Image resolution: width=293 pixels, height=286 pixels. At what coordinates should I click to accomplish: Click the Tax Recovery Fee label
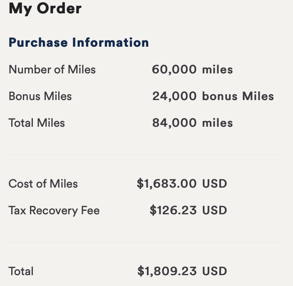point(54,211)
